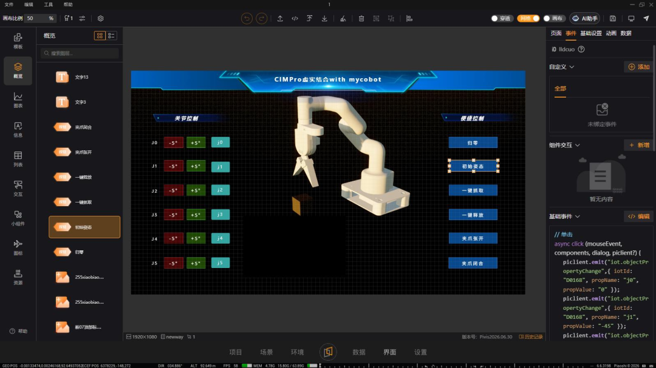Select the 一键抓取 layer in overview
Viewport: 656px width, 368px height.
[84, 202]
